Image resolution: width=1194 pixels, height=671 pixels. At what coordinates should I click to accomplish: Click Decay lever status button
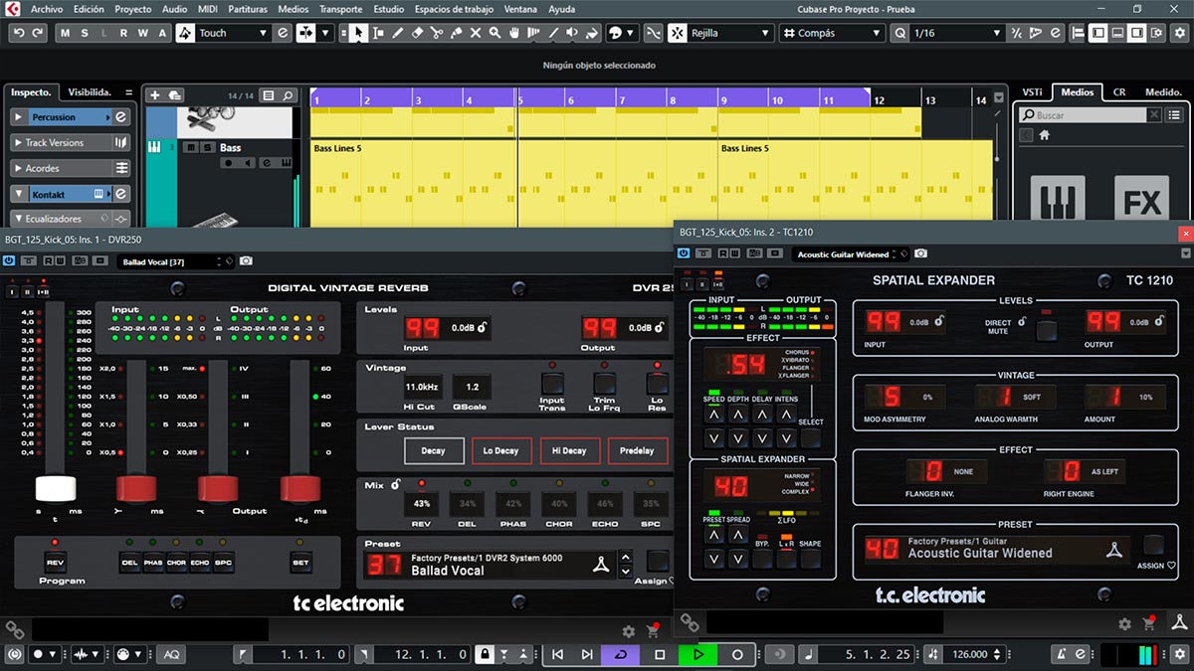tap(433, 450)
